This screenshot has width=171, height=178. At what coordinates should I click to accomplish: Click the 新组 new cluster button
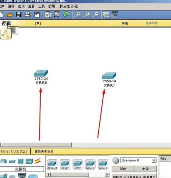click(x=125, y=23)
